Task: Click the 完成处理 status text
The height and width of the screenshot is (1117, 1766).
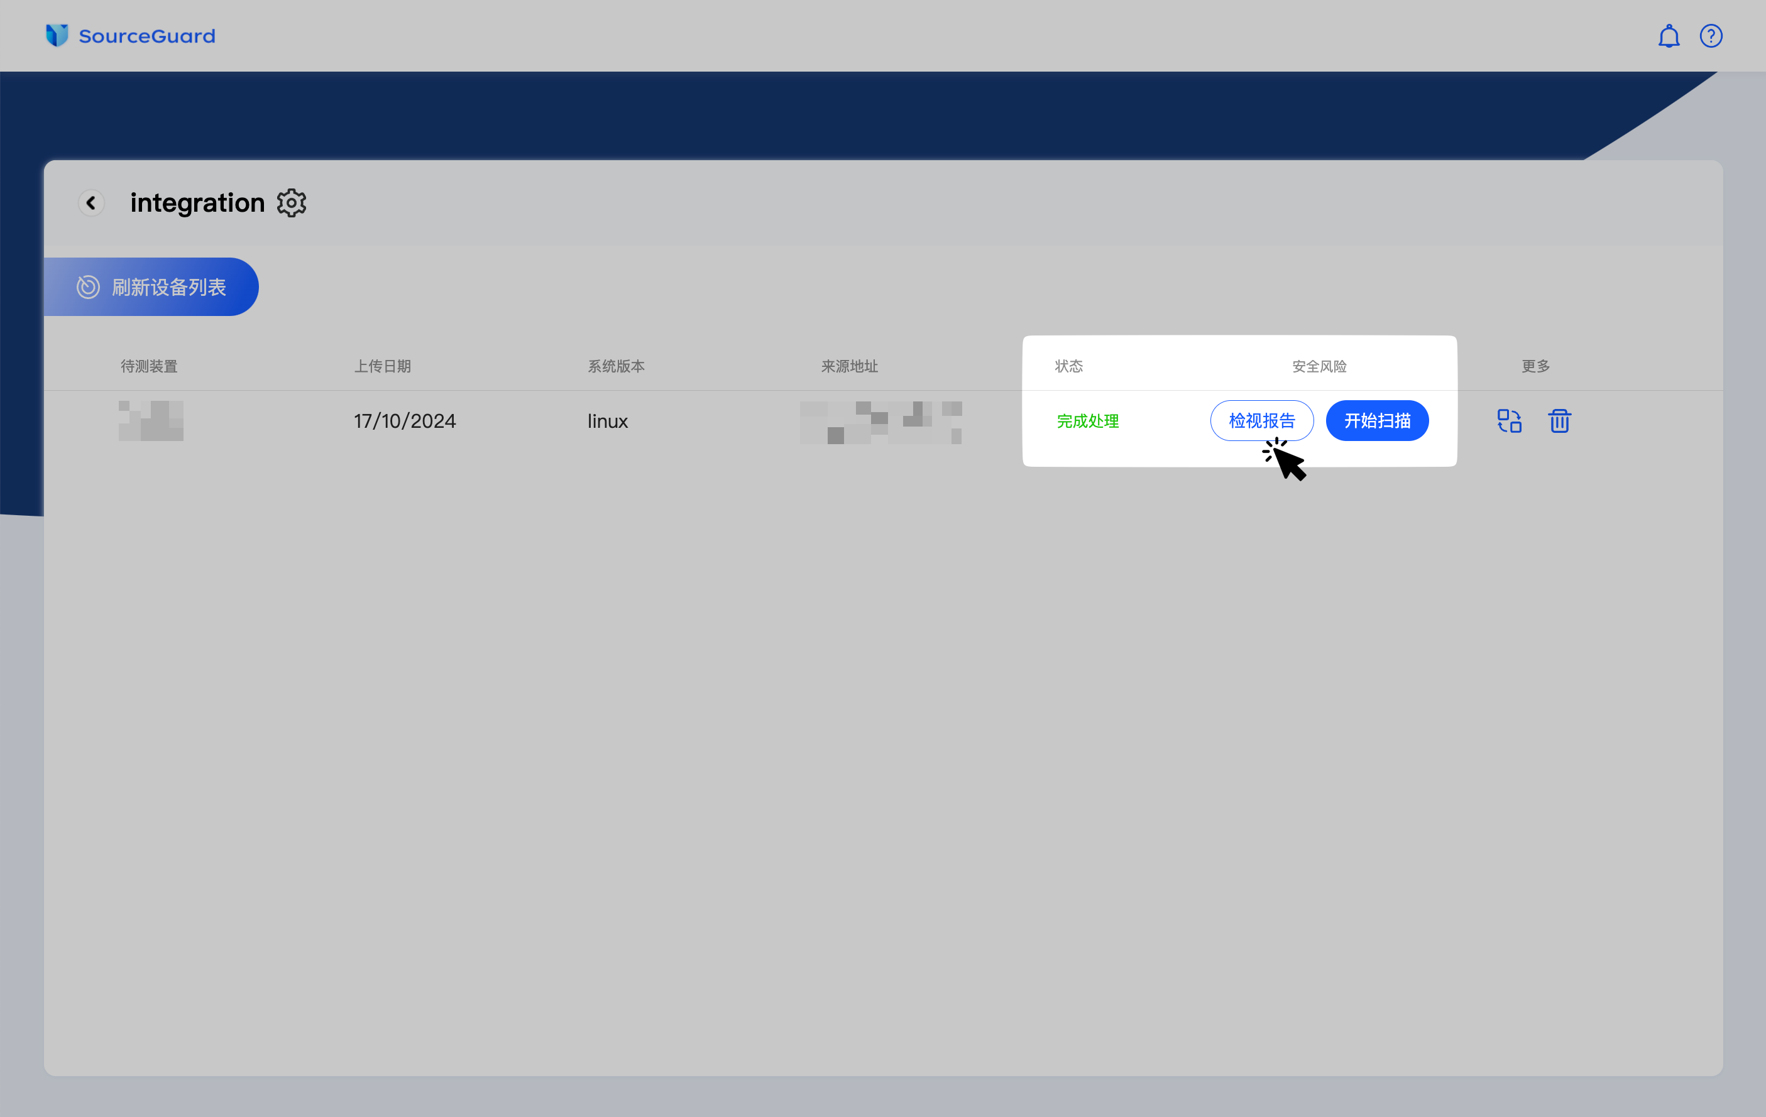Action: [x=1088, y=421]
